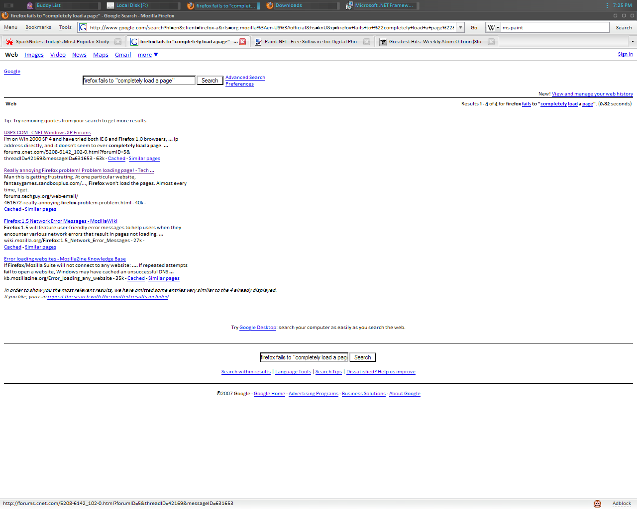637x509 pixels.
Task: Open Business Solutions footer link
Action: 364,394
